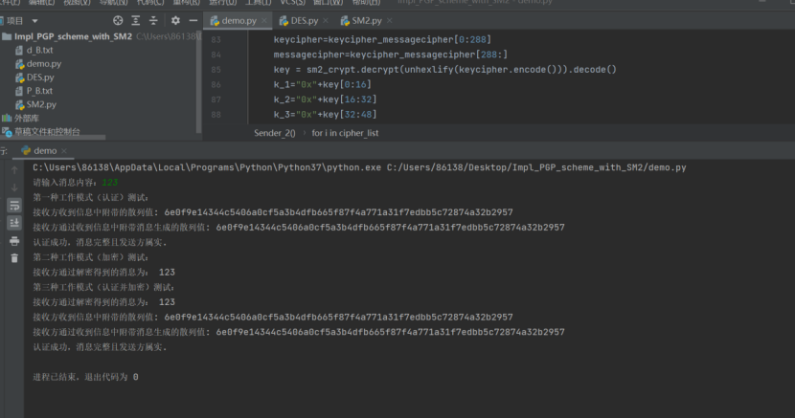Select the demo run tab

(x=45, y=151)
